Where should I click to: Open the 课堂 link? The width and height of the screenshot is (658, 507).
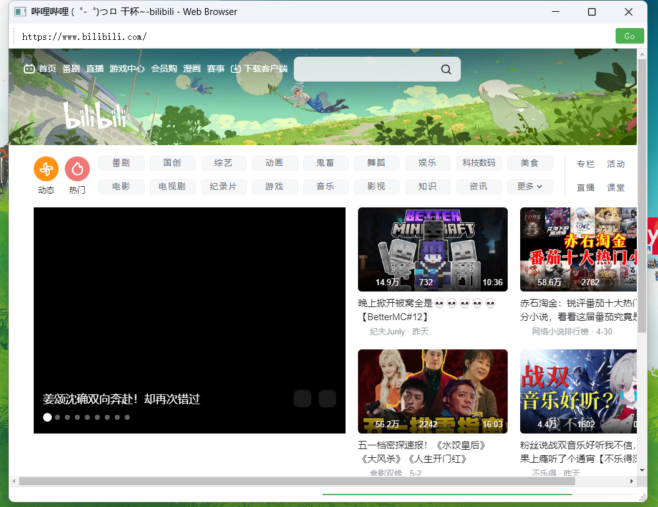pyautogui.click(x=616, y=187)
